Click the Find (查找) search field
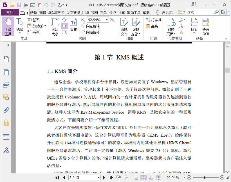This screenshot has height=182, width=231. click(199, 12)
